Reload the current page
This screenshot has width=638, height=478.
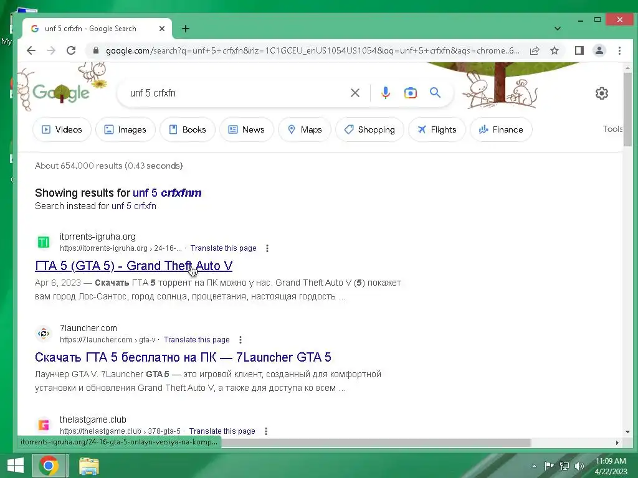tap(71, 50)
